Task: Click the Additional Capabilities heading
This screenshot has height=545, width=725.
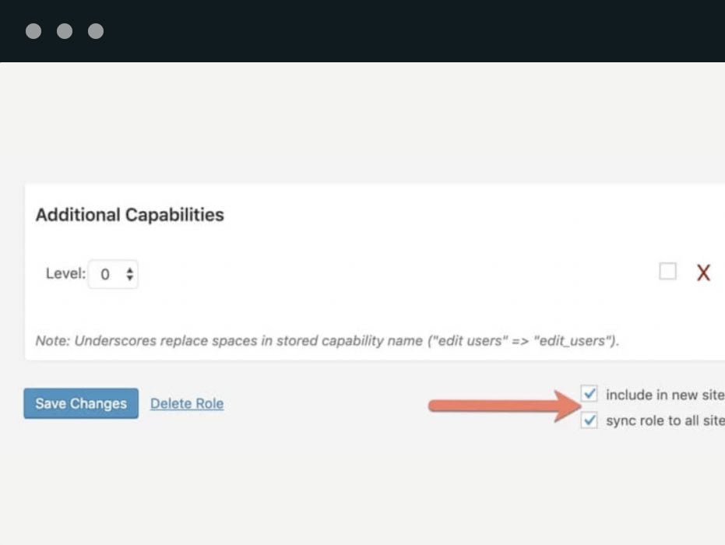Action: point(130,215)
